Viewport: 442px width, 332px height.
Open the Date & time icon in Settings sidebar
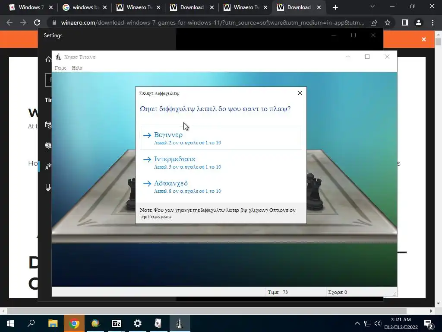coord(48,125)
